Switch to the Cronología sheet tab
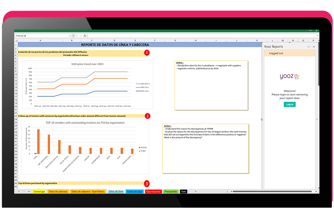 [x=39, y=191]
